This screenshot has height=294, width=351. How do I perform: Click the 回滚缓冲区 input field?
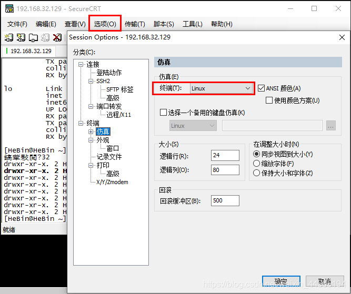(225, 200)
